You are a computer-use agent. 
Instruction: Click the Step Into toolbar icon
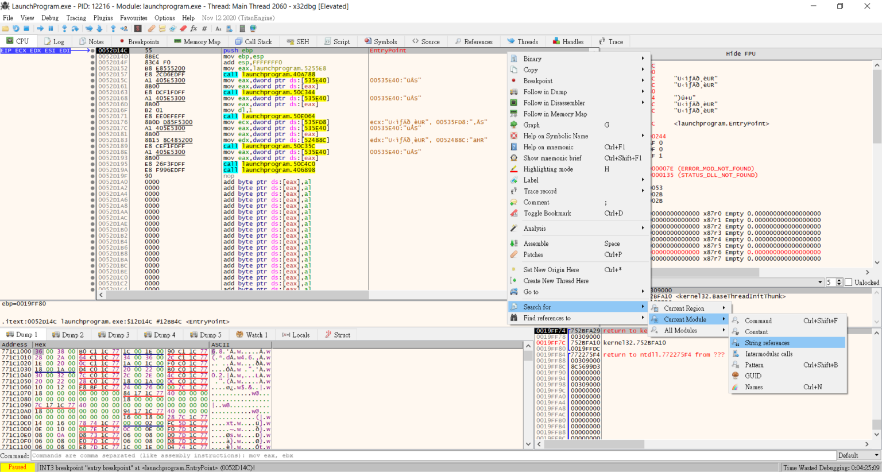point(64,29)
